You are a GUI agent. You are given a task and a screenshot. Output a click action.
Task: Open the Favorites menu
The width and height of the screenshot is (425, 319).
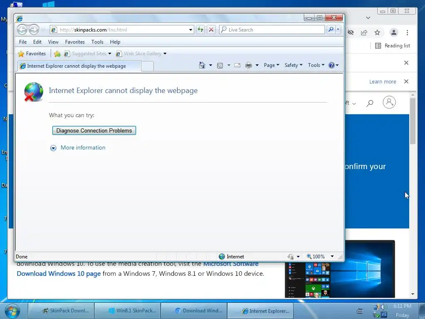pos(75,42)
